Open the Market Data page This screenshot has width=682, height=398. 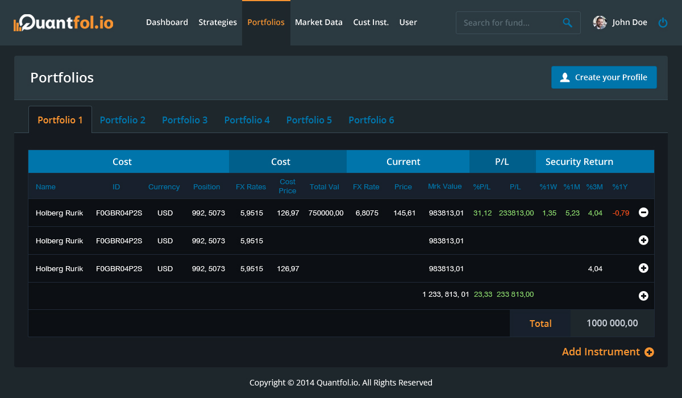[x=318, y=23]
